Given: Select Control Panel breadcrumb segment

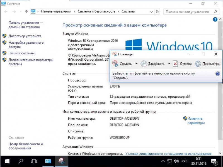Looking at the screenshot, I should pos(56,11).
